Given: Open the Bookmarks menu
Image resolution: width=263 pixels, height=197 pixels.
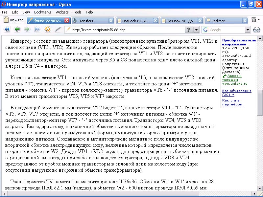Looking at the screenshot, I should pyautogui.click(x=42, y=12).
